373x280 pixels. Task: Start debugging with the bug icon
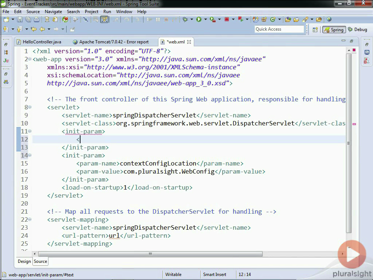tap(185, 20)
